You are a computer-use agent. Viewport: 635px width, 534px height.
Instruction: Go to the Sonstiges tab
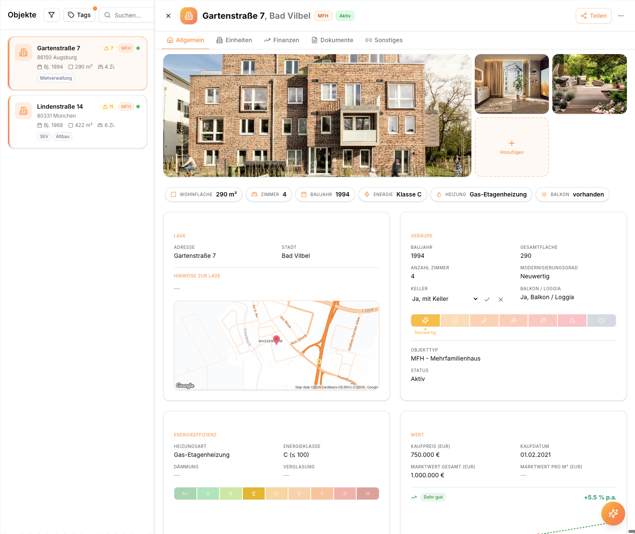tap(384, 40)
